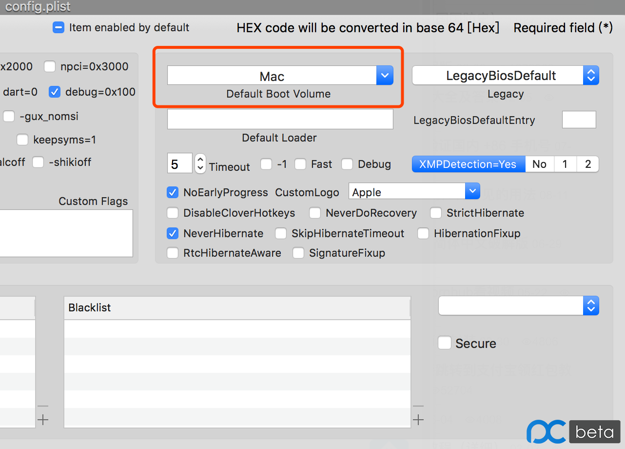Click the Custom Flags text area
Screen dimensions: 625x449
point(66,233)
